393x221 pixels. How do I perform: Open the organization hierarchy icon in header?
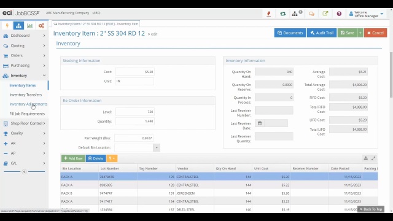pos(295,14)
